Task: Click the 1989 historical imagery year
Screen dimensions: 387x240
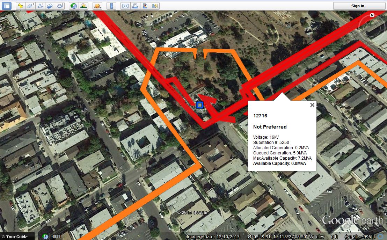Action: 56,236
